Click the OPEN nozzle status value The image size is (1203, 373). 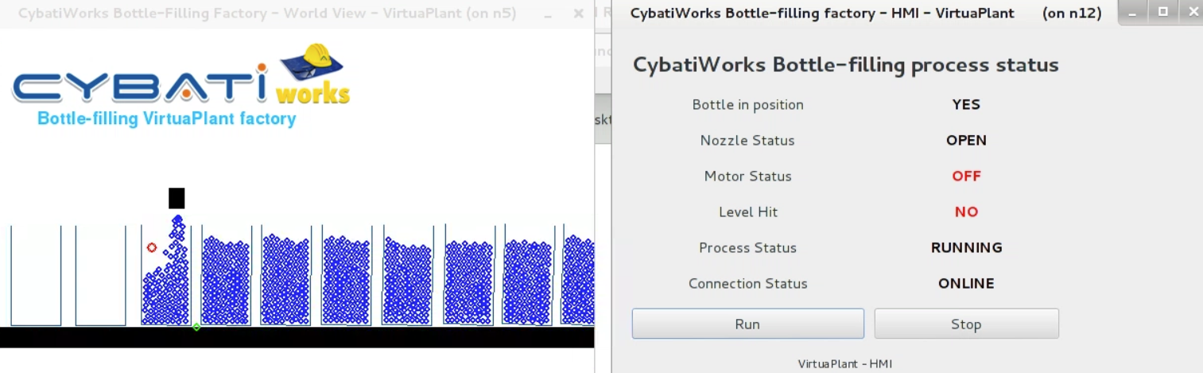tap(966, 141)
